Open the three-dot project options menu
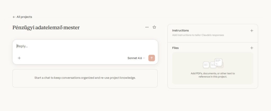The image size is (271, 111). point(147,27)
